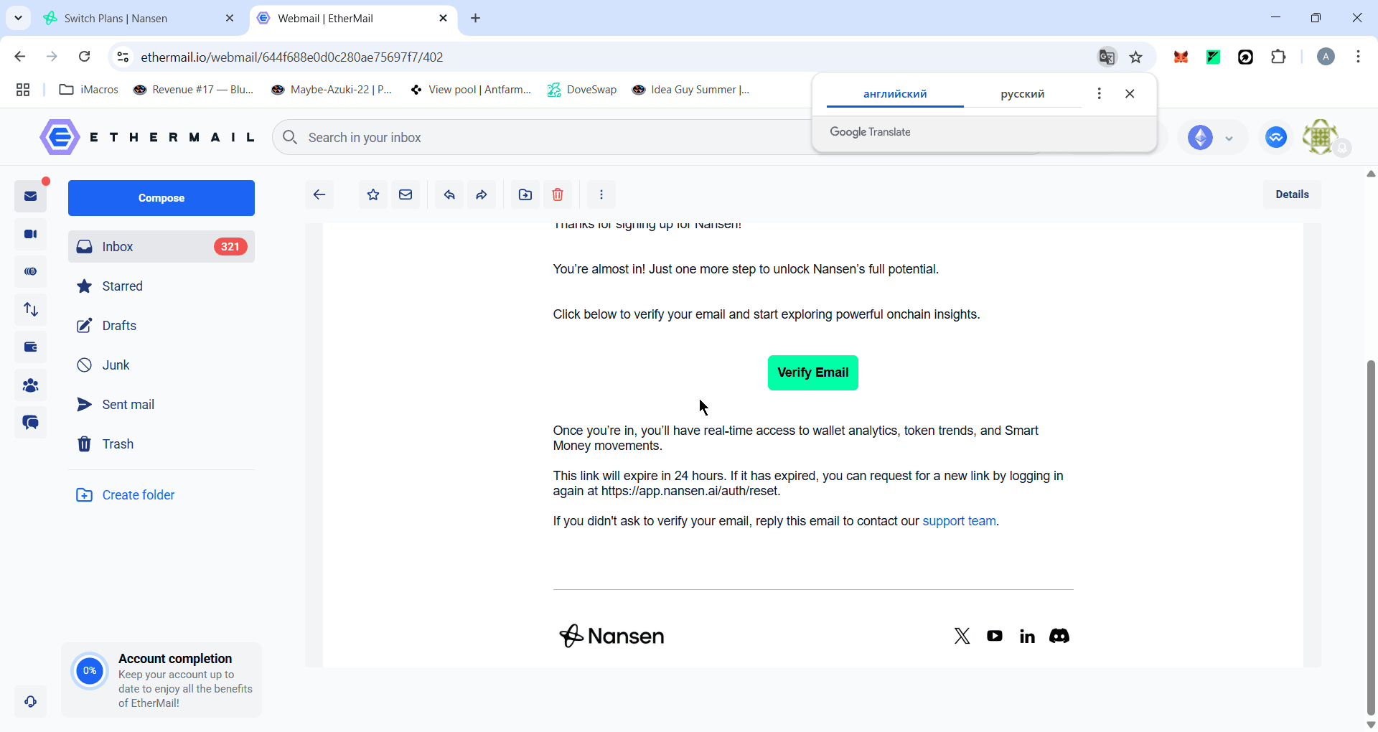The height and width of the screenshot is (732, 1378).
Task: Open iMacros bookmark folder
Action: (89, 90)
